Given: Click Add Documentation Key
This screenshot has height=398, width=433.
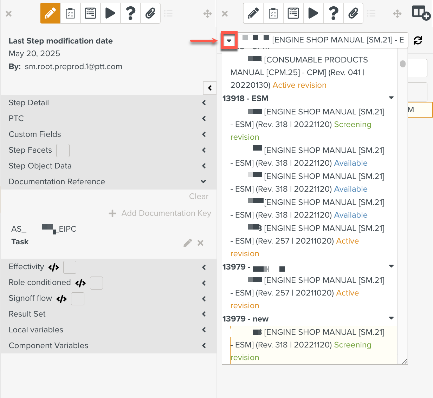Looking at the screenshot, I should click(160, 213).
